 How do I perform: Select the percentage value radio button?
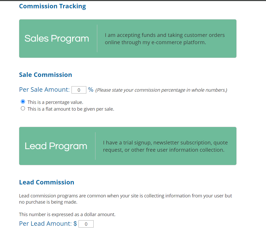click(23, 102)
